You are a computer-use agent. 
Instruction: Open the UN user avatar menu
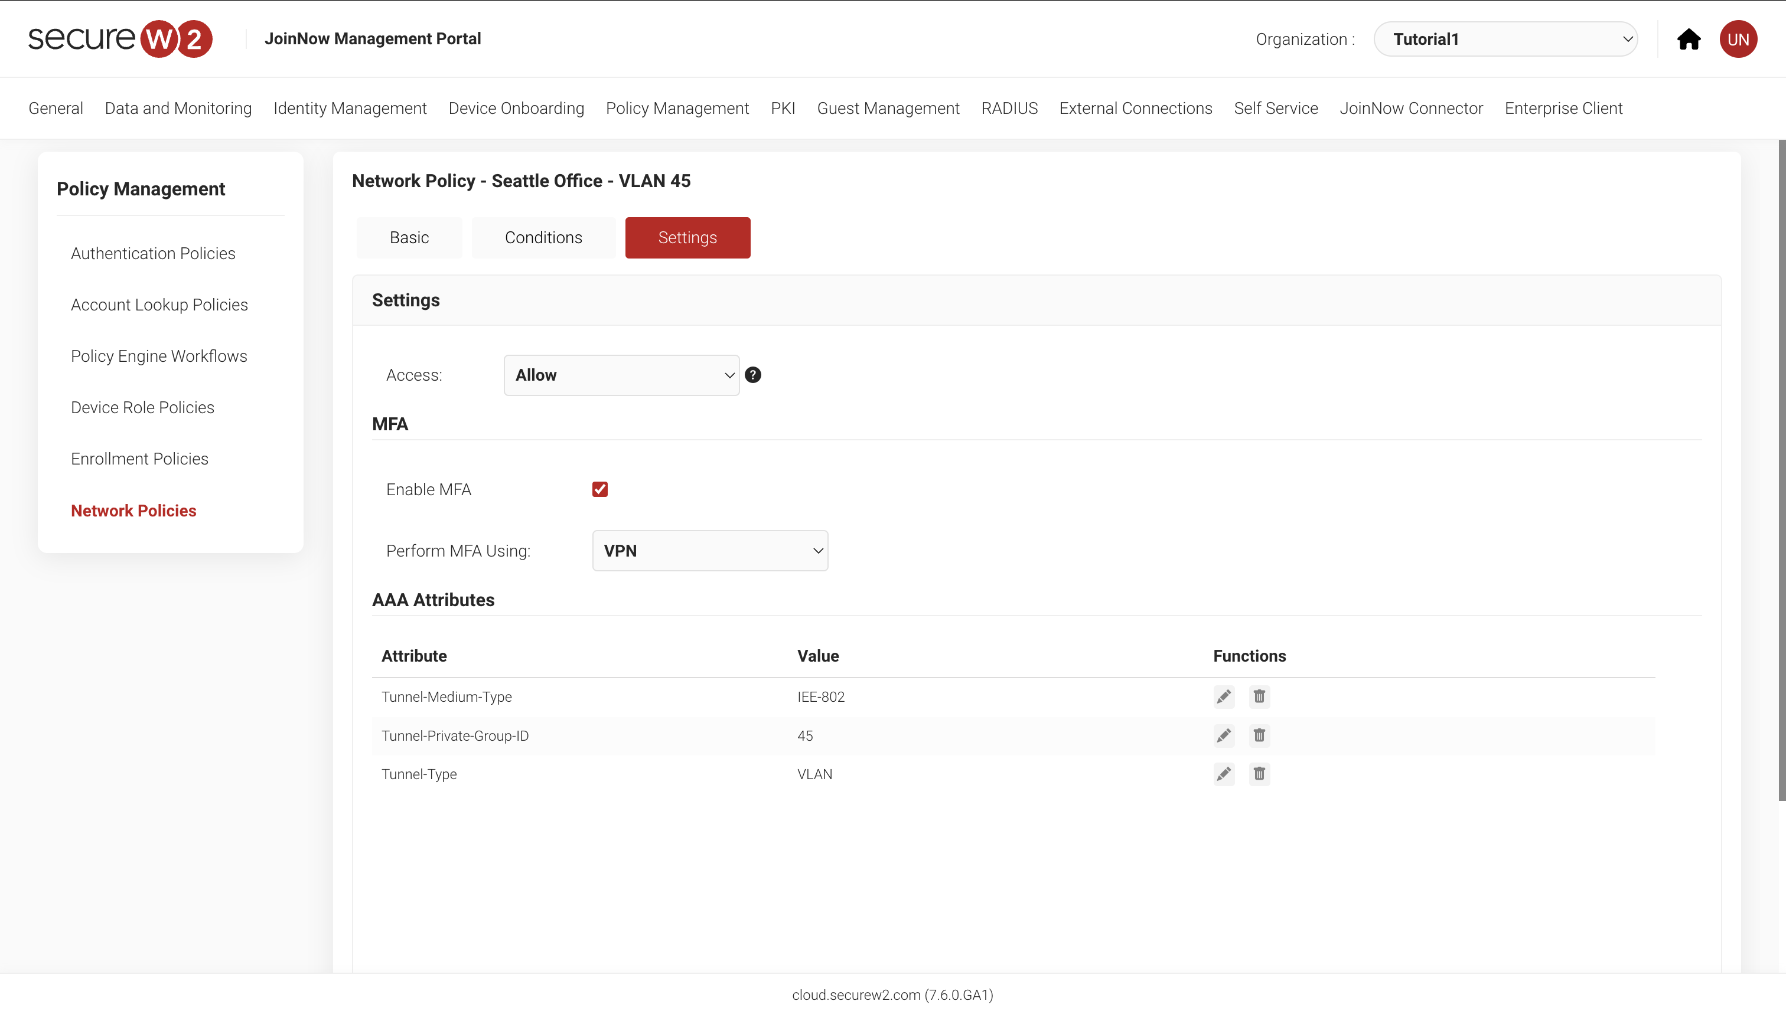(1738, 39)
